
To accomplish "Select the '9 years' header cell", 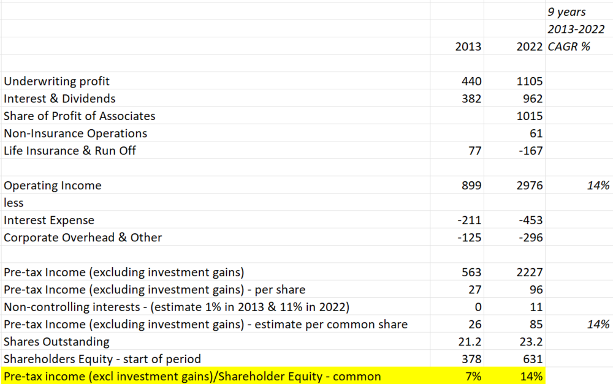I will (x=579, y=12).
